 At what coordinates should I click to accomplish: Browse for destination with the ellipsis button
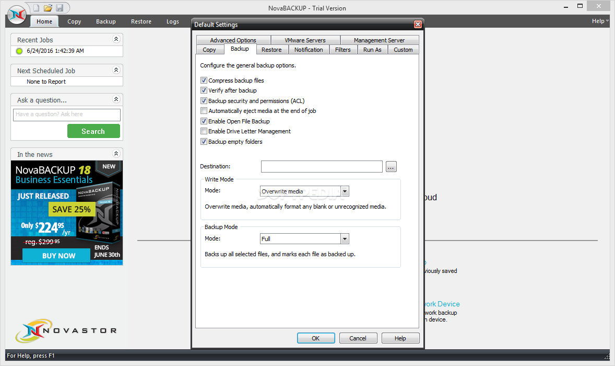point(391,166)
